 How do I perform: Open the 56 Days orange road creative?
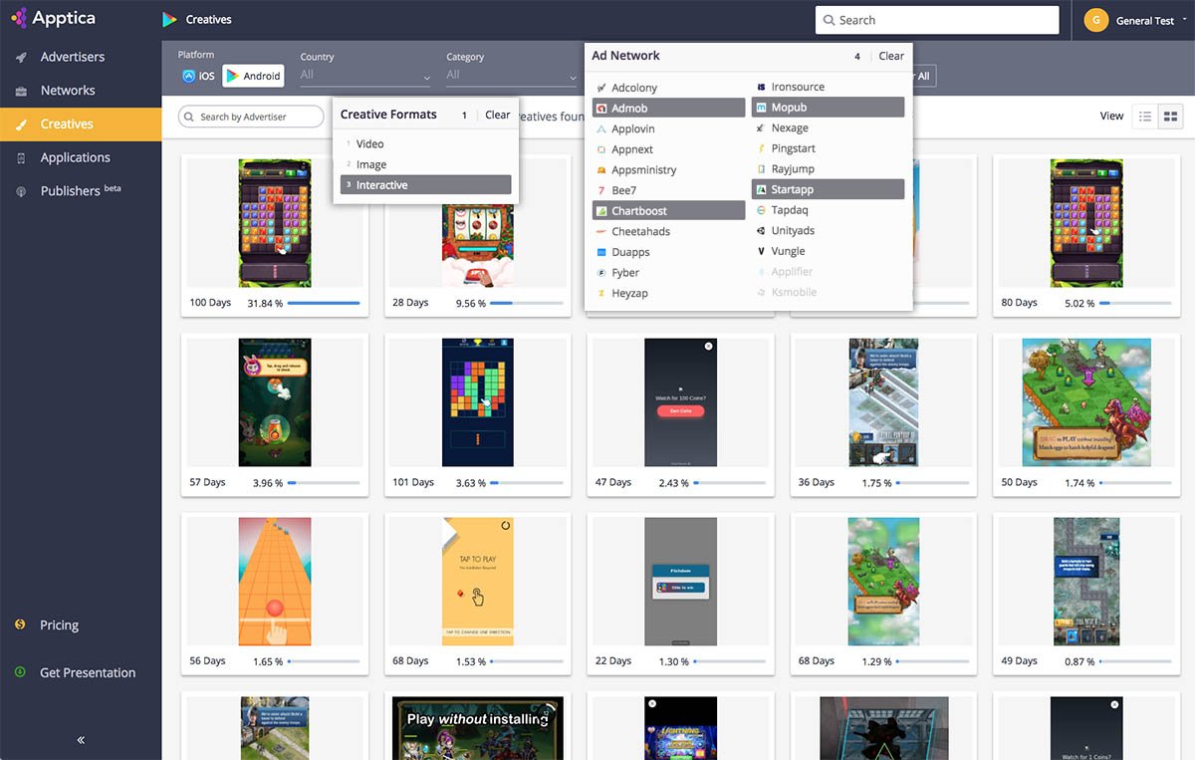[275, 582]
